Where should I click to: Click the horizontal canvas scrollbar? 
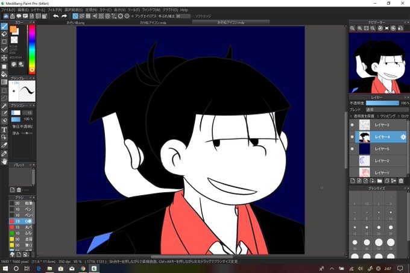click(x=192, y=257)
